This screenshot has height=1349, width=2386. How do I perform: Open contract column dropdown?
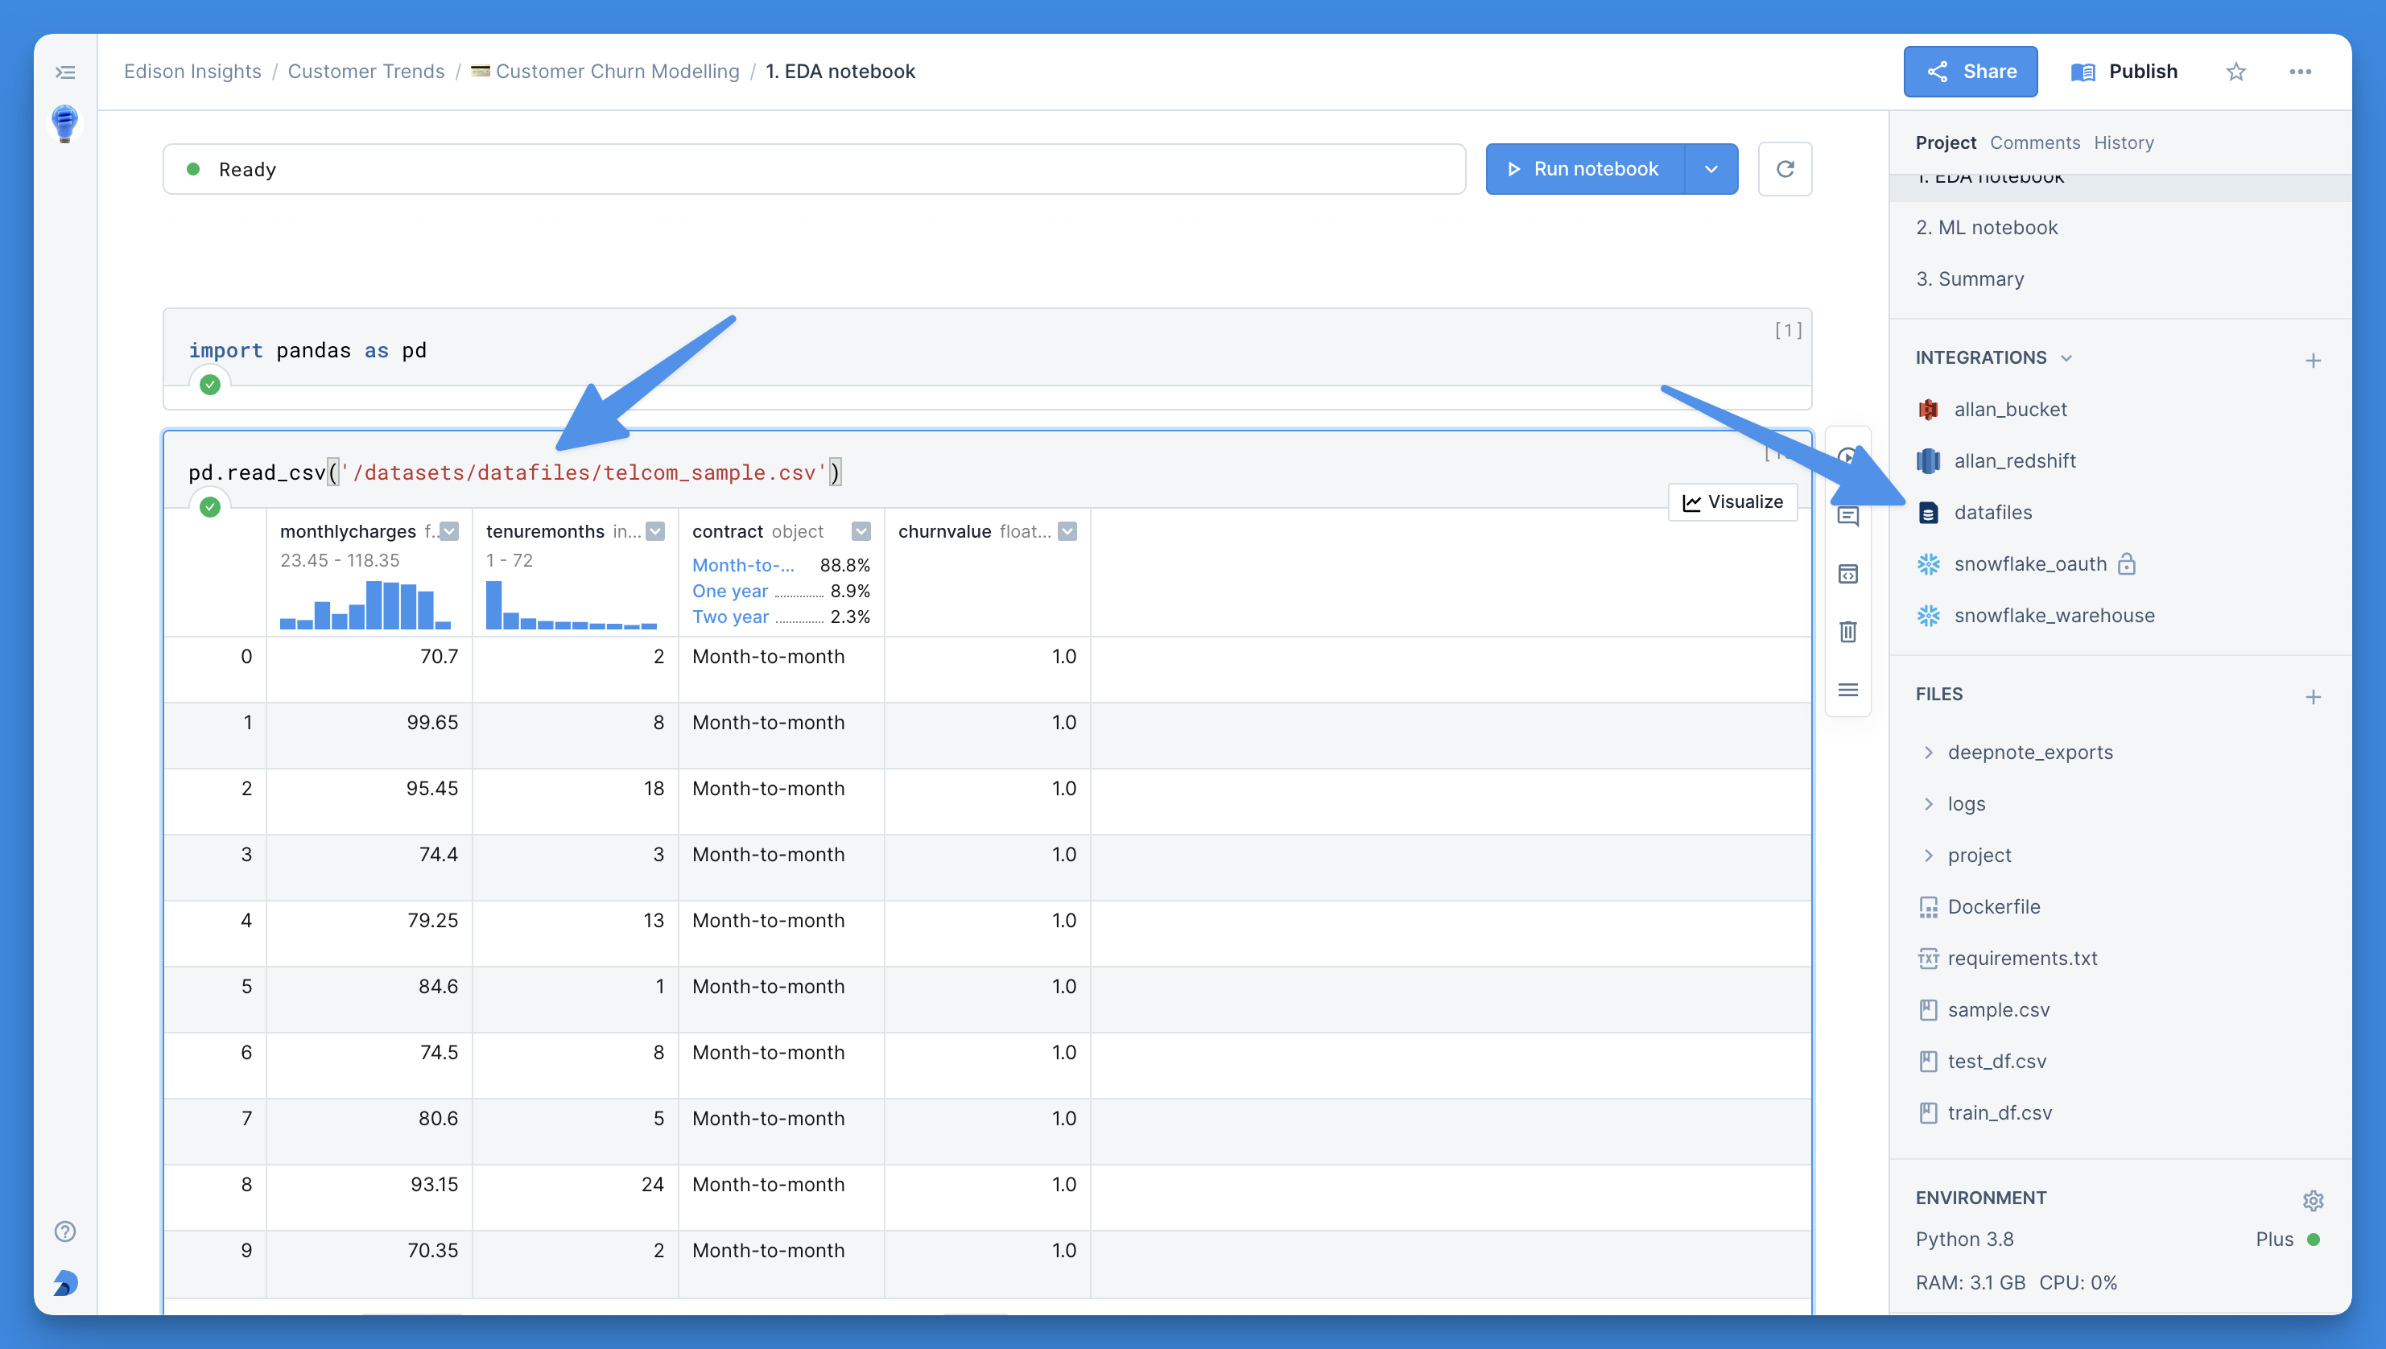pyautogui.click(x=861, y=531)
